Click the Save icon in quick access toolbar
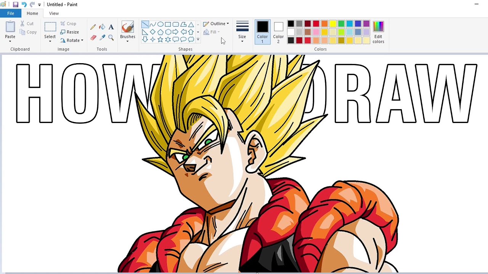 (x=16, y=5)
